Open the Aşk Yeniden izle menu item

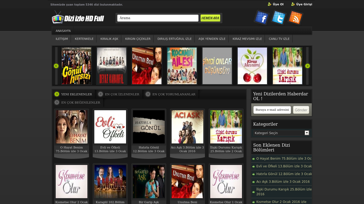click(x=212, y=39)
